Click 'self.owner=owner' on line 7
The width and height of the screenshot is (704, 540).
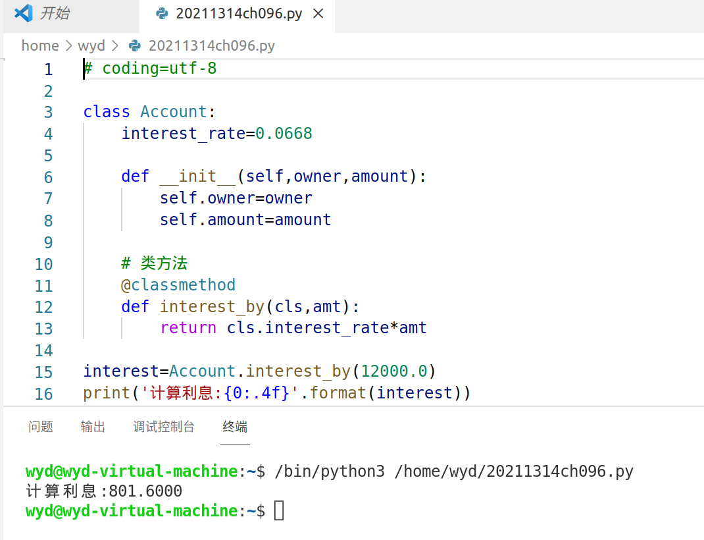(x=236, y=198)
